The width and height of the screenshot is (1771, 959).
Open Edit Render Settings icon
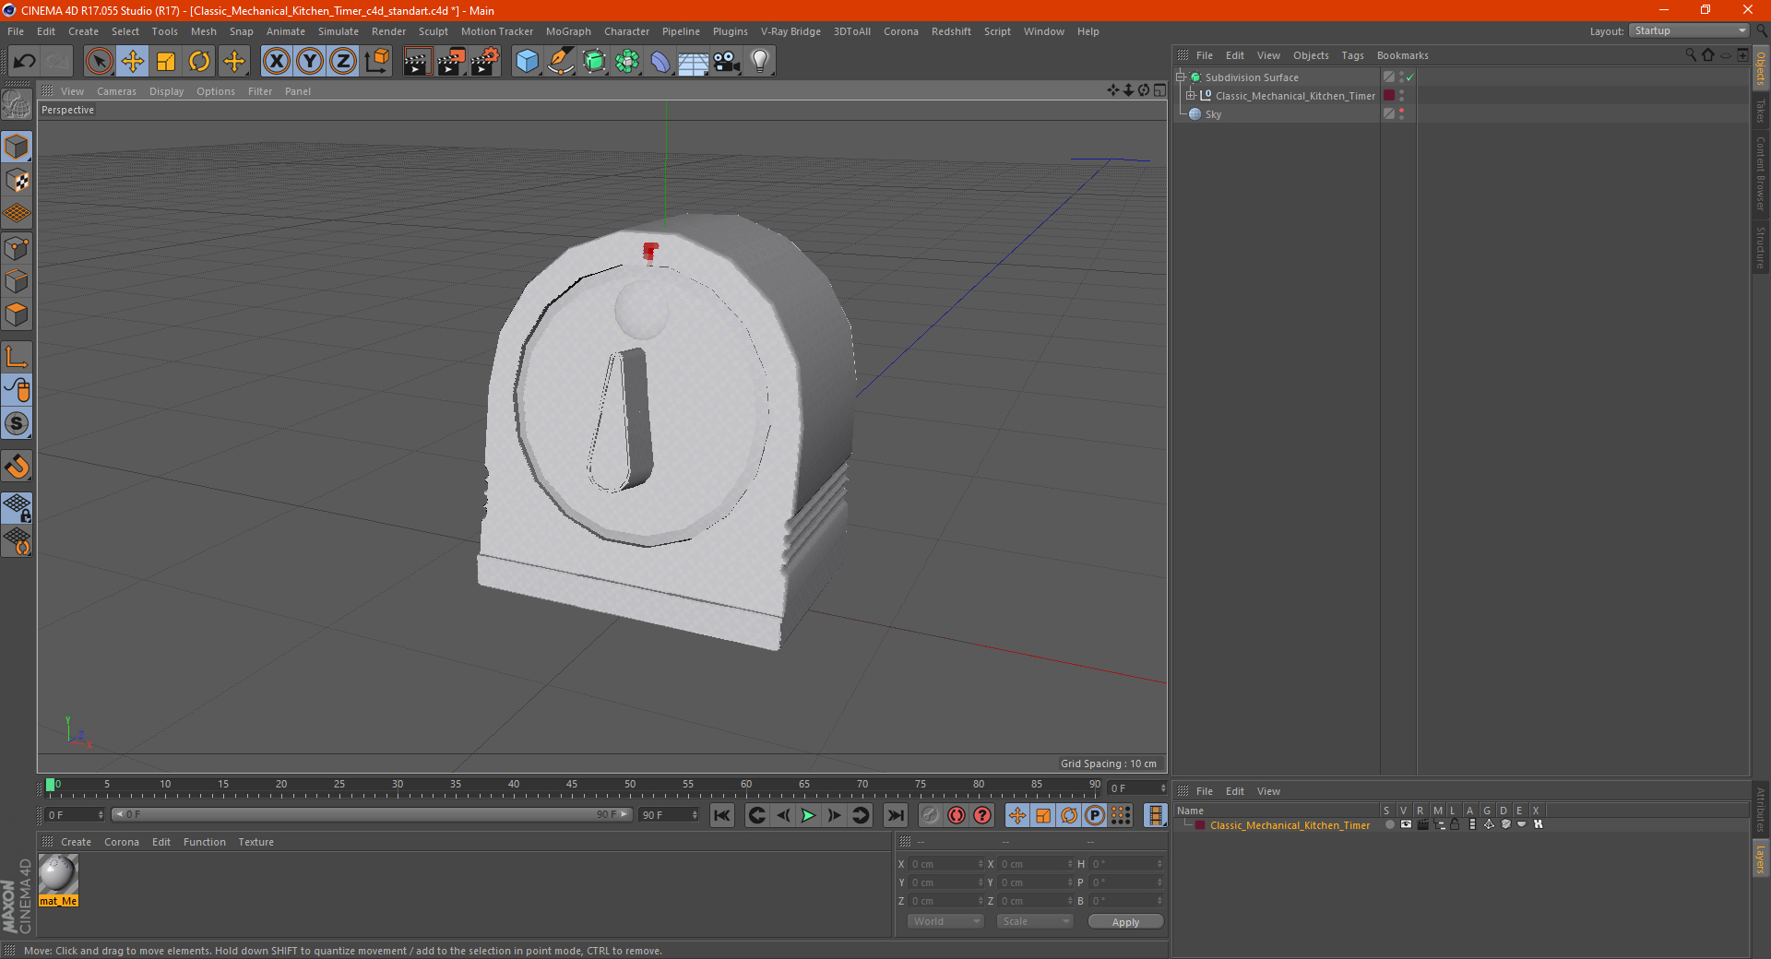[x=485, y=62]
